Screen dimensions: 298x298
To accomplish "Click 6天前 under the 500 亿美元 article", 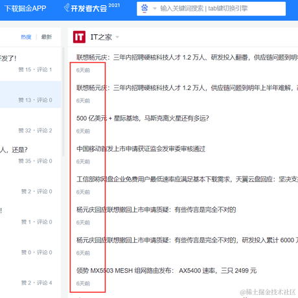I will tap(83, 131).
